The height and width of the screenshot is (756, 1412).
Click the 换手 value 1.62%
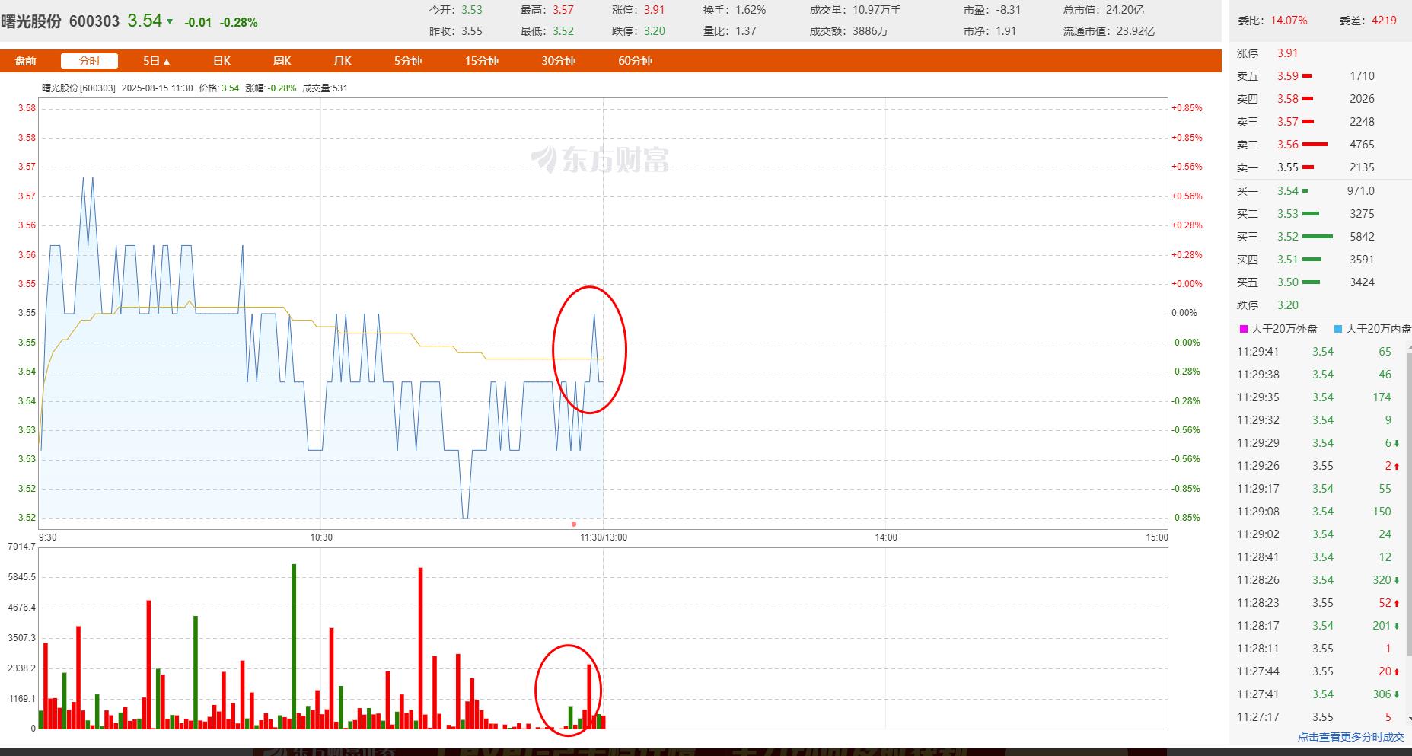pos(751,10)
